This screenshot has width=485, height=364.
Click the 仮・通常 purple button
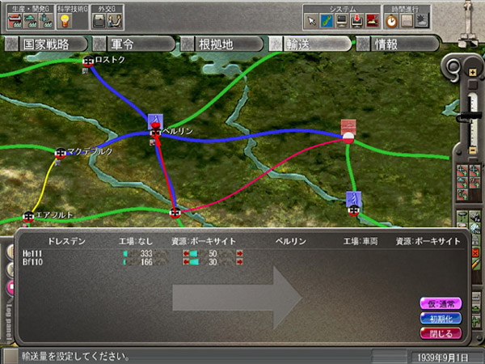(x=441, y=303)
